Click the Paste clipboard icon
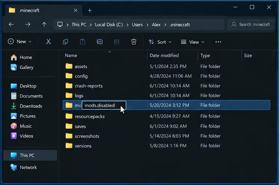The height and width of the screenshot is (185, 279). click(x=82, y=42)
